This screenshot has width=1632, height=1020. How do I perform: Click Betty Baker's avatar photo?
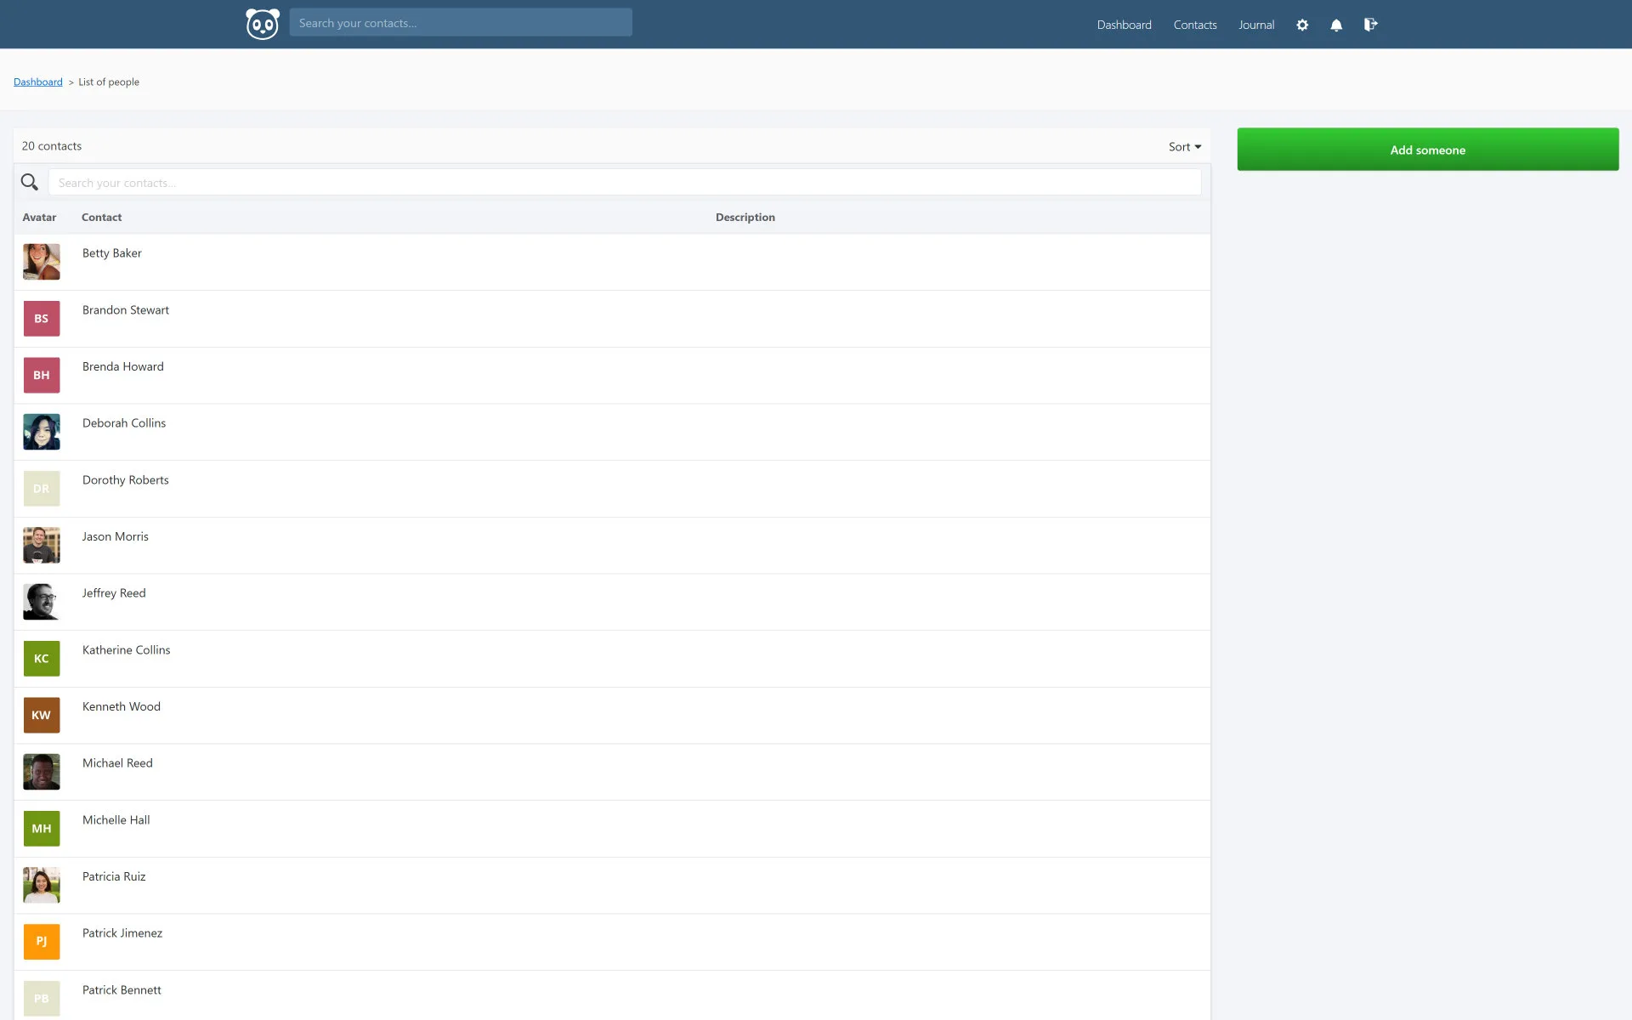point(42,262)
